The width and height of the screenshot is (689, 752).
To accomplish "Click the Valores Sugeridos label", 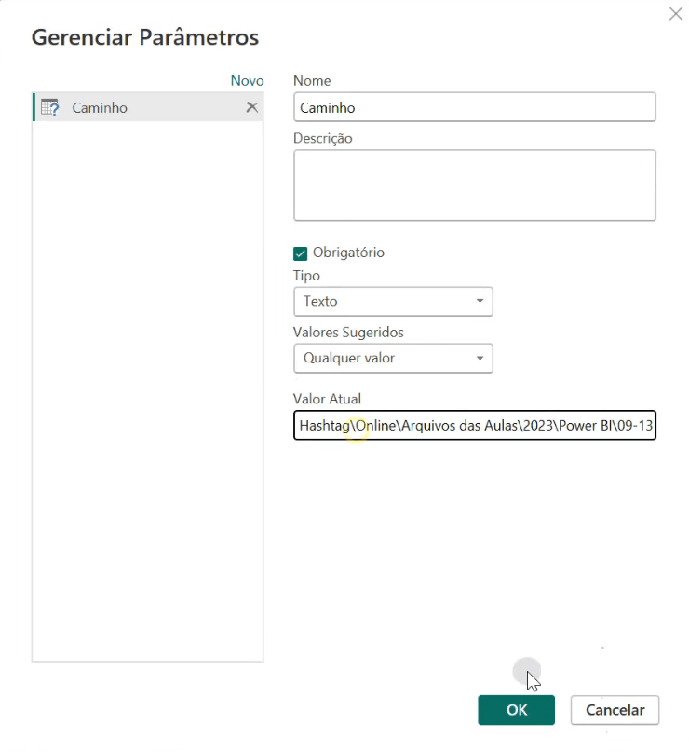I will pos(348,333).
